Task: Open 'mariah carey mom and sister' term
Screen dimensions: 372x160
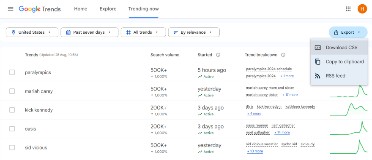Action: pyautogui.click(x=270, y=88)
